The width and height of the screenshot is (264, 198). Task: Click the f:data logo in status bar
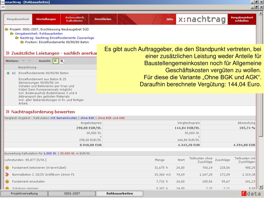(251, 194)
